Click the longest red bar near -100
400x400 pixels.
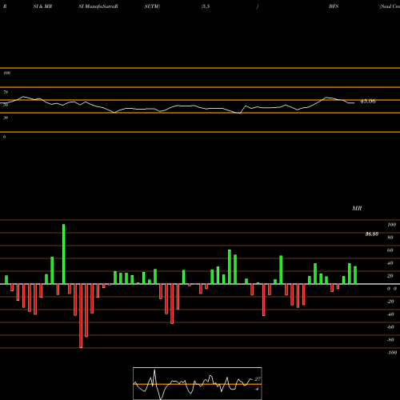point(81,316)
